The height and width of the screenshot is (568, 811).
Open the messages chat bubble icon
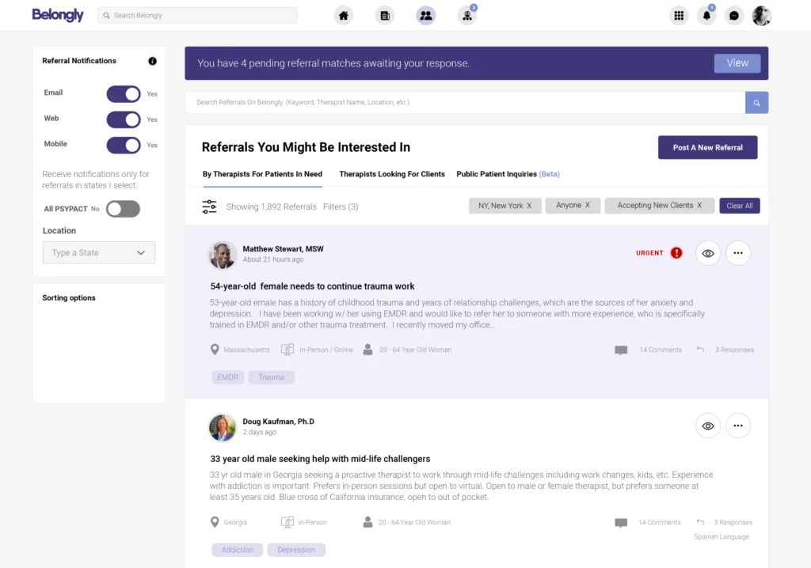pos(734,15)
